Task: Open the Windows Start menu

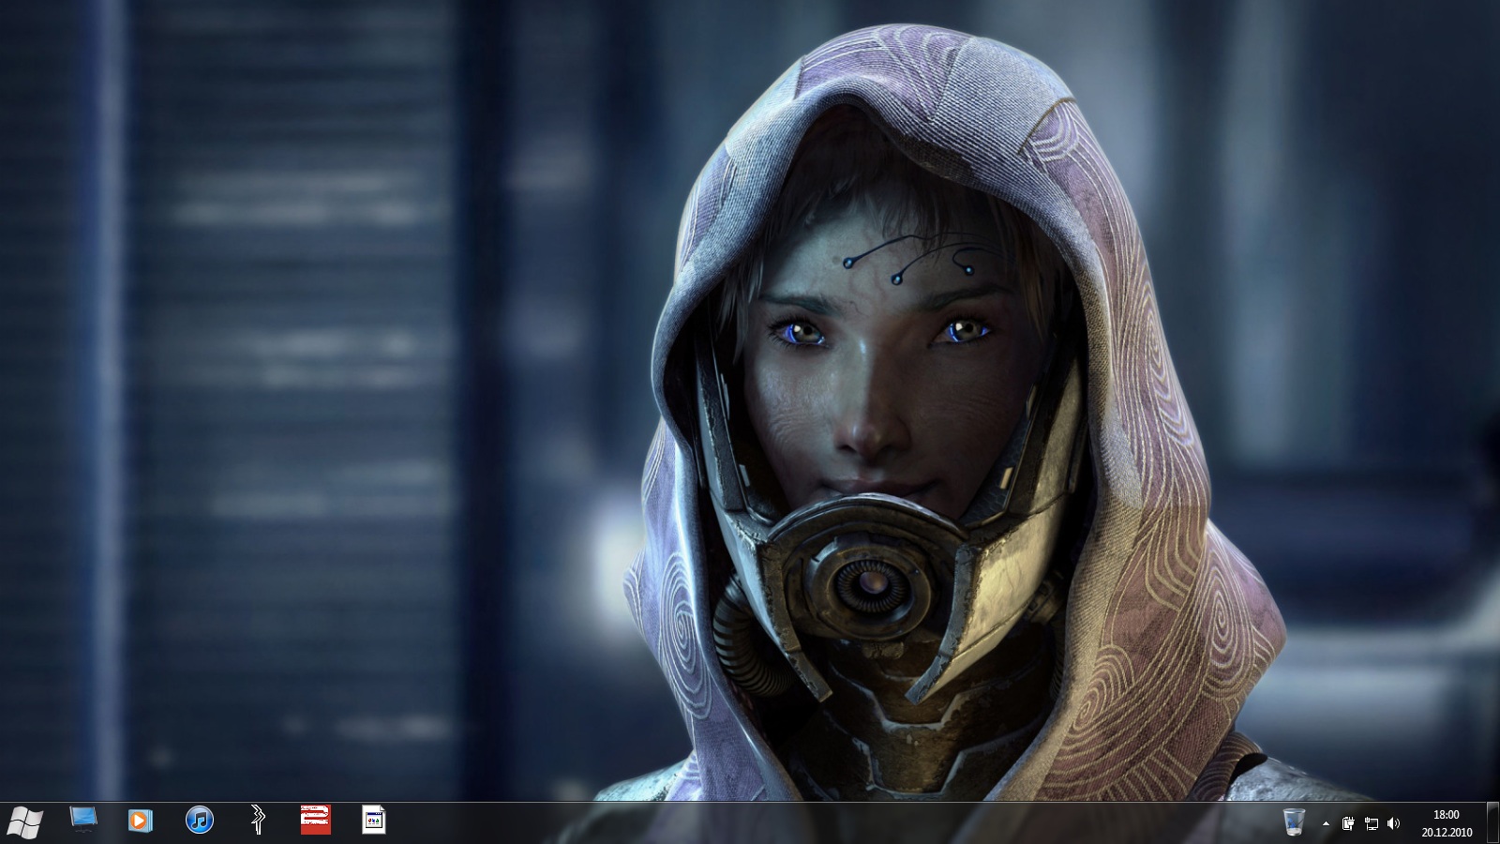Action: pyautogui.click(x=24, y=823)
